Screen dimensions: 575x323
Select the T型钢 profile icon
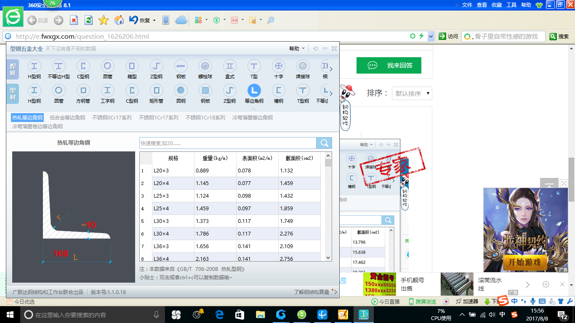click(x=303, y=90)
